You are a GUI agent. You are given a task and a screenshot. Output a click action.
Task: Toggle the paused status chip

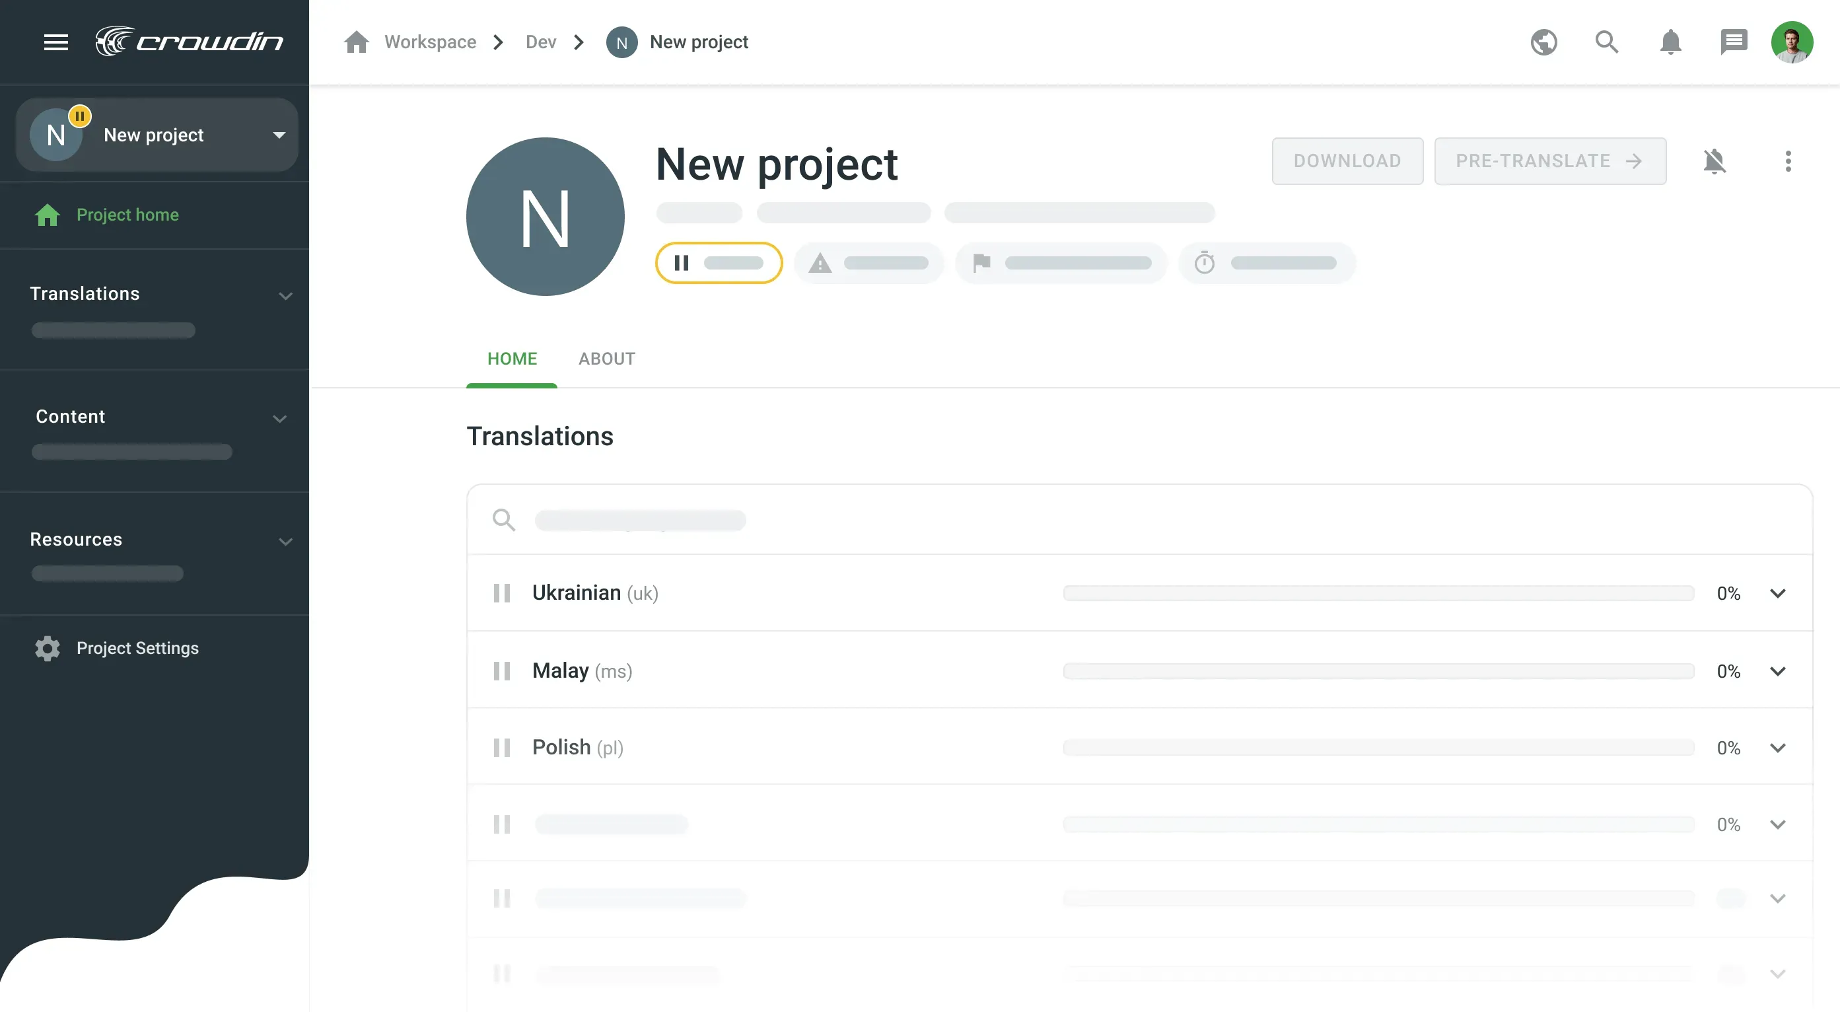[719, 263]
